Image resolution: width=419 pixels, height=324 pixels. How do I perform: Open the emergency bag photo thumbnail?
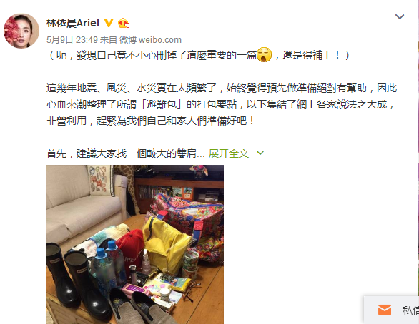134,244
